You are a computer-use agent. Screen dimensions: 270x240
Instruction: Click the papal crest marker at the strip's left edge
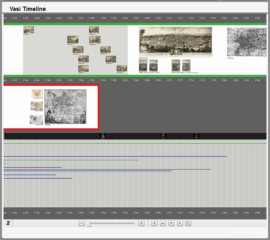pyautogui.click(x=5, y=136)
